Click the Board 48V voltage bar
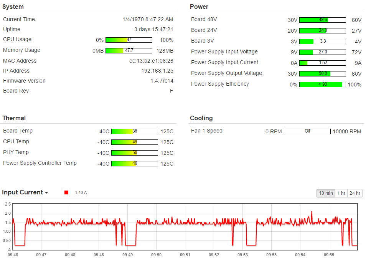Screen dimensions: 371x267 (x=323, y=20)
